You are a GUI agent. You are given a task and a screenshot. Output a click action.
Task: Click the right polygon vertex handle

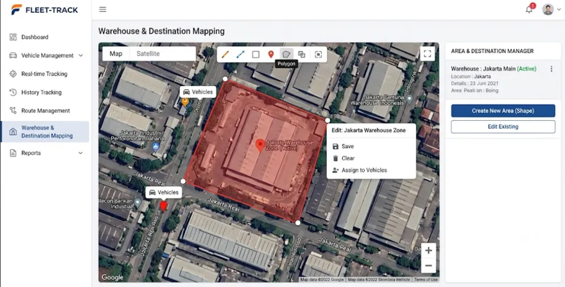click(x=328, y=121)
